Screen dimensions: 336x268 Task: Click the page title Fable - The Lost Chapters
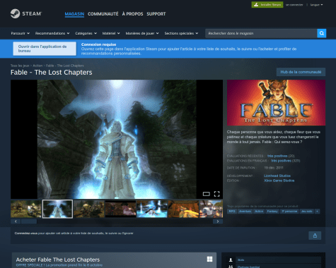point(52,73)
